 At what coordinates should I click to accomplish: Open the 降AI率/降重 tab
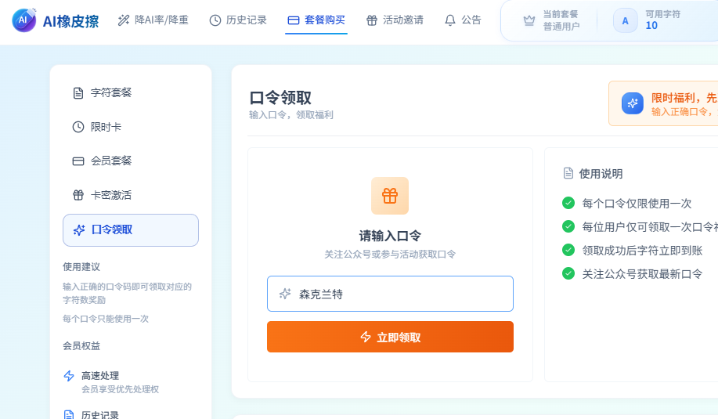point(153,20)
